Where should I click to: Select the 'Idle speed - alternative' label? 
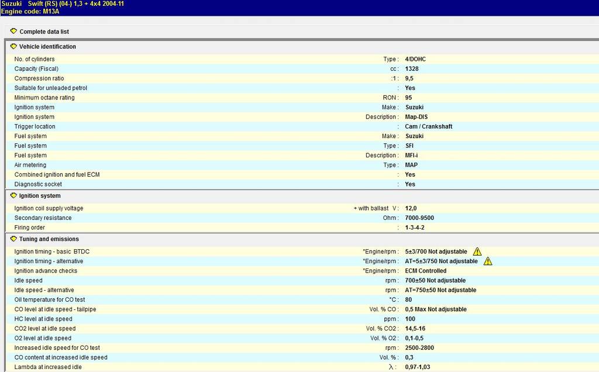pos(44,290)
